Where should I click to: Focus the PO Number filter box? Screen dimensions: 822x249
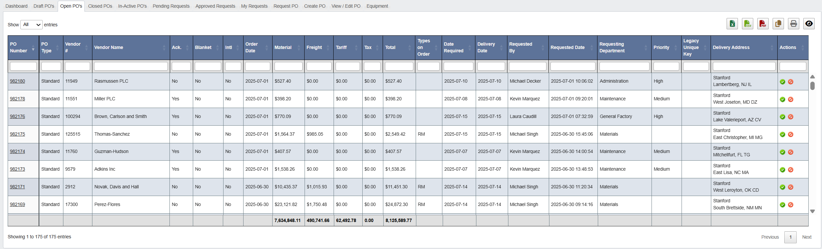coord(23,66)
